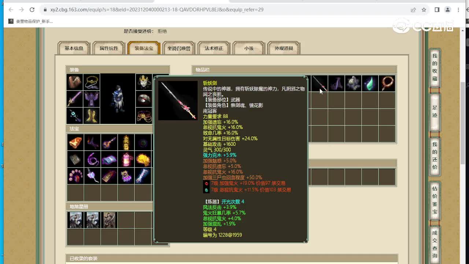469x264 pixels.
Task: Open the browser profile avatar icon
Action: (x=448, y=10)
